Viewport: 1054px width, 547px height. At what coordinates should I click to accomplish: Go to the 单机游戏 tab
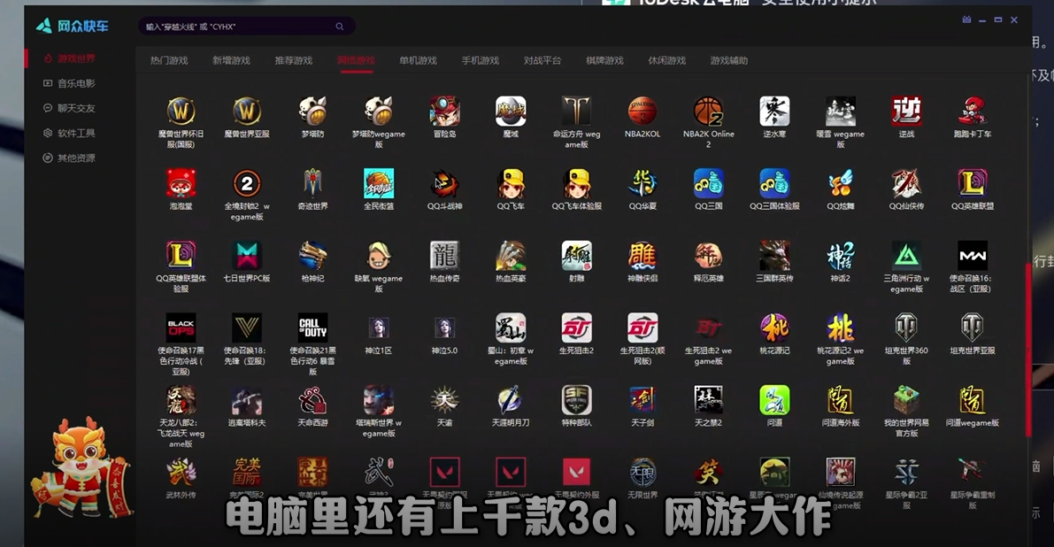point(418,60)
